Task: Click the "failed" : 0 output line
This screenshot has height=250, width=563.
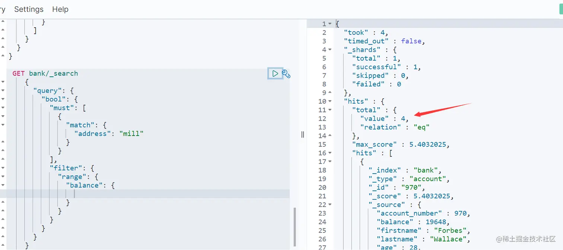Action: click(376, 84)
